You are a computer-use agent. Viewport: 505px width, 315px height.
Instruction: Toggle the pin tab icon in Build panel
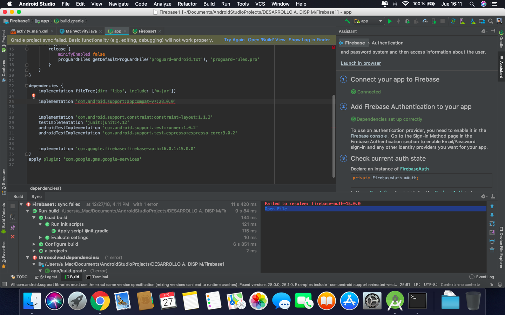pos(13,227)
